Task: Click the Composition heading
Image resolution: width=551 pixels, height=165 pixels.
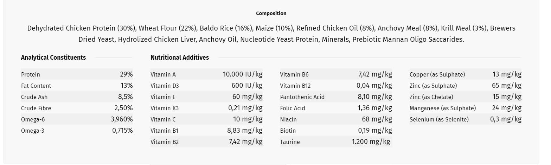Action: click(271, 13)
